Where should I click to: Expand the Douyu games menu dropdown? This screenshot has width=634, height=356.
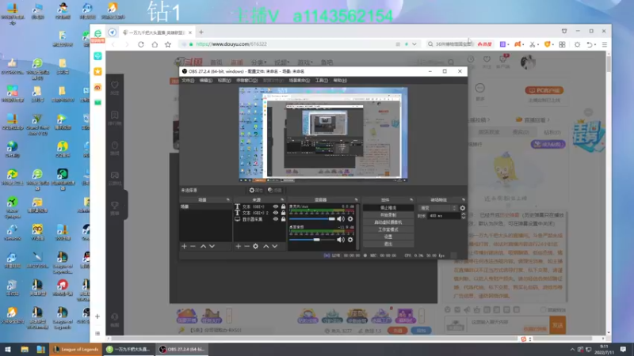coord(305,62)
